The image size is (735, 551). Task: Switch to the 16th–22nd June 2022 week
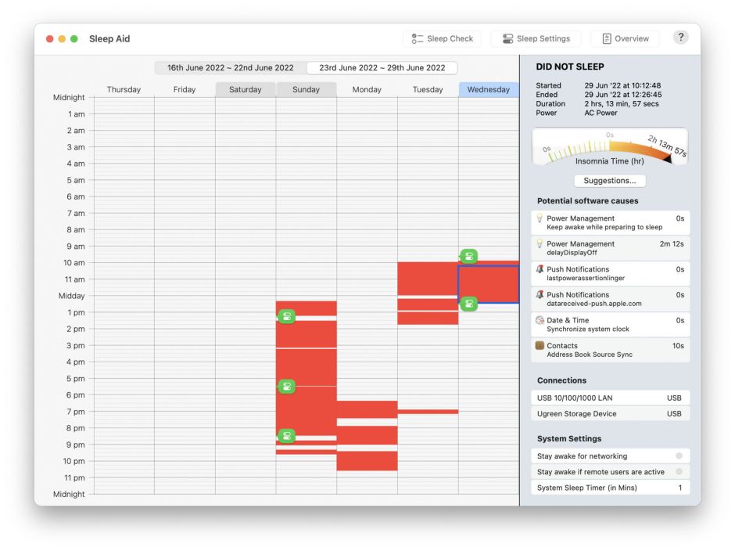[x=231, y=68]
